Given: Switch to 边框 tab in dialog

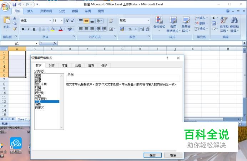Looking at the screenshot, I should pyautogui.click(x=78, y=66).
